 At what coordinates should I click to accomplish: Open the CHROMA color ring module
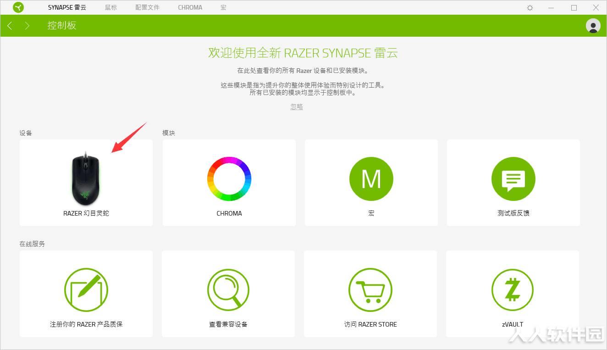point(229,179)
